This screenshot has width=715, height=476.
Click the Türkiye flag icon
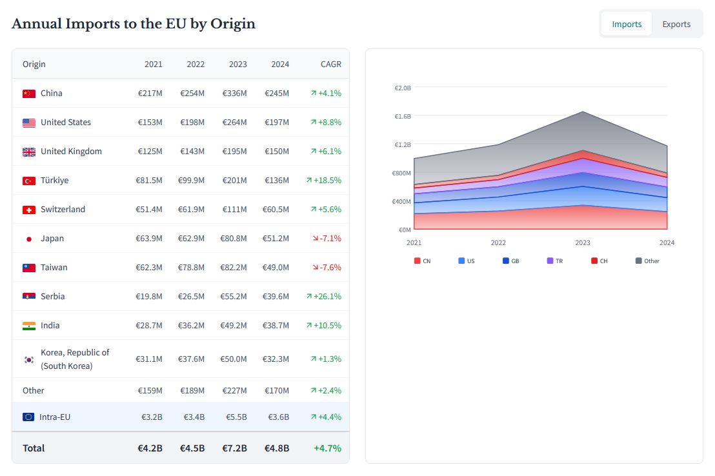point(28,180)
